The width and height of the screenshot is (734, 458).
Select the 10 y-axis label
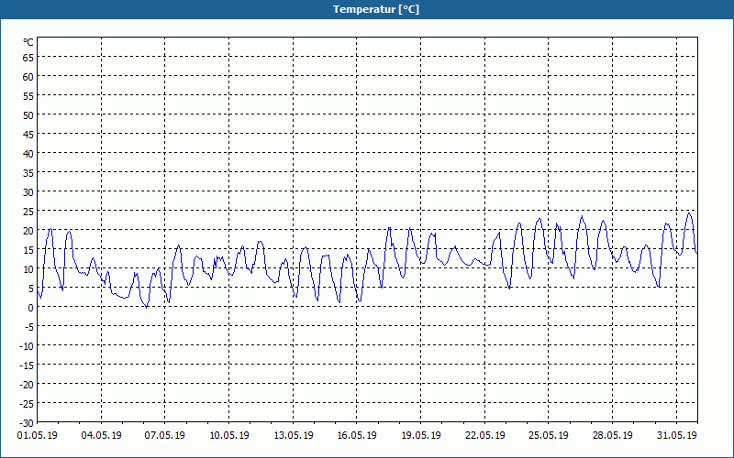(28, 269)
